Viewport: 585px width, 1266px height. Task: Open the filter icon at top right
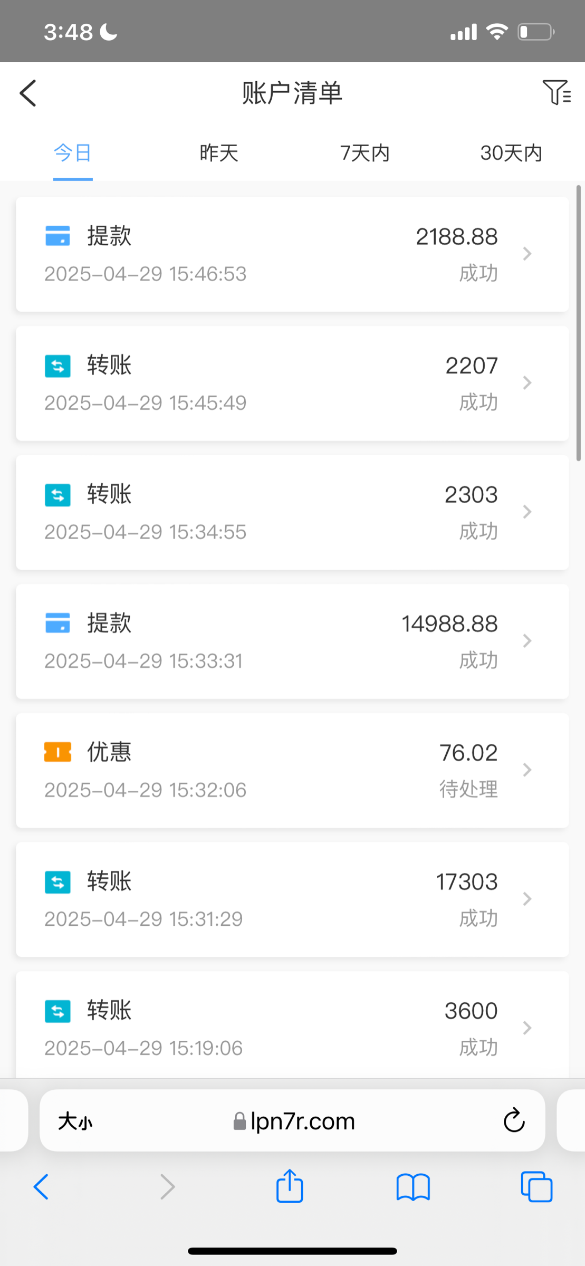pyautogui.click(x=556, y=92)
